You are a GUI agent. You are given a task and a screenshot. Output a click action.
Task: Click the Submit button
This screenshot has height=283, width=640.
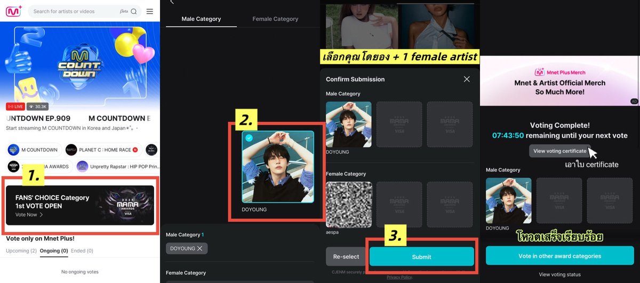(421, 256)
